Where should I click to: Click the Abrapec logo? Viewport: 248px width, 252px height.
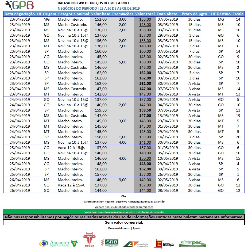pos(192,243)
